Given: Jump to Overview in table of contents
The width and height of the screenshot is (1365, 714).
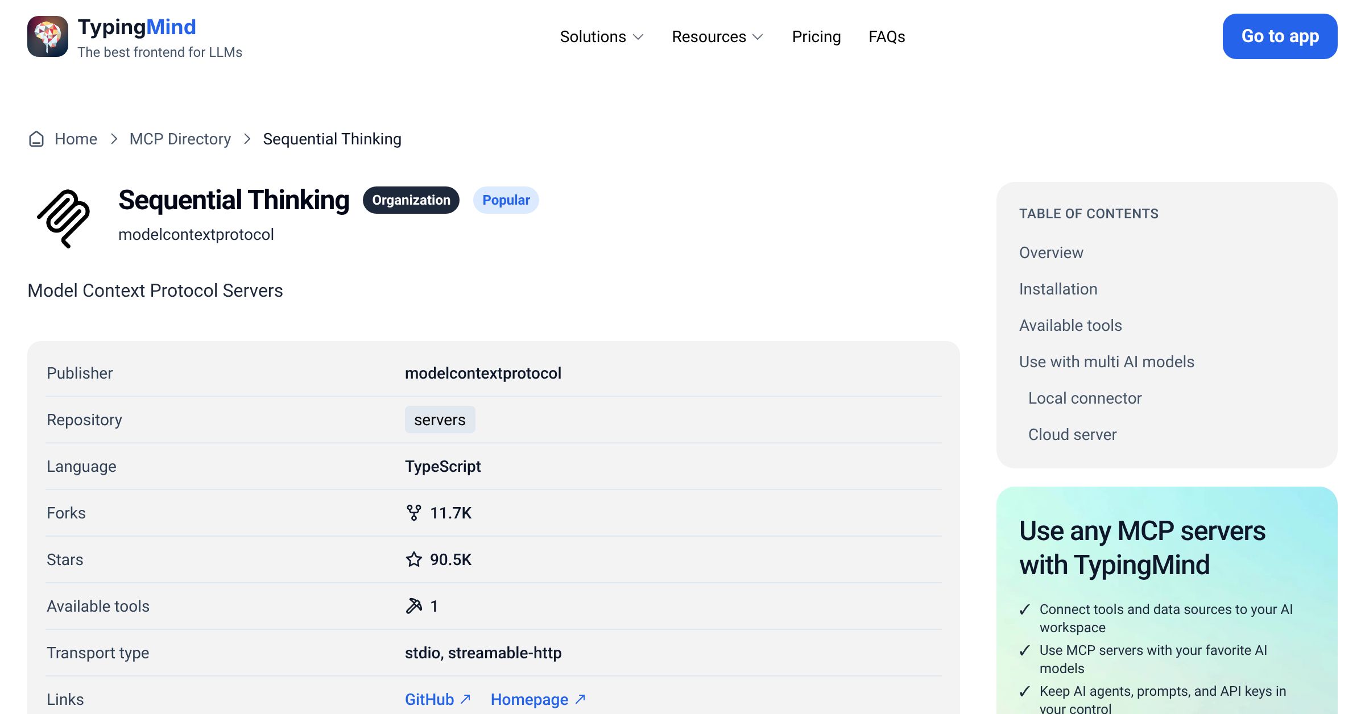Looking at the screenshot, I should 1051,252.
